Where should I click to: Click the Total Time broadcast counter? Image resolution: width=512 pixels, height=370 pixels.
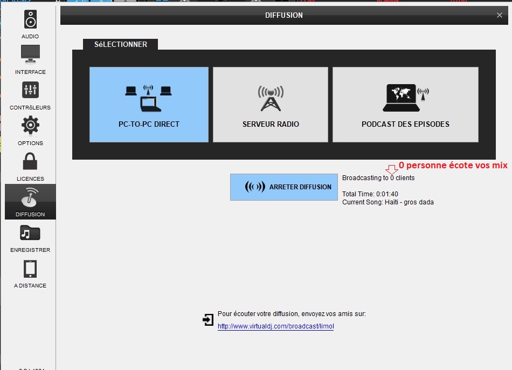[370, 194]
